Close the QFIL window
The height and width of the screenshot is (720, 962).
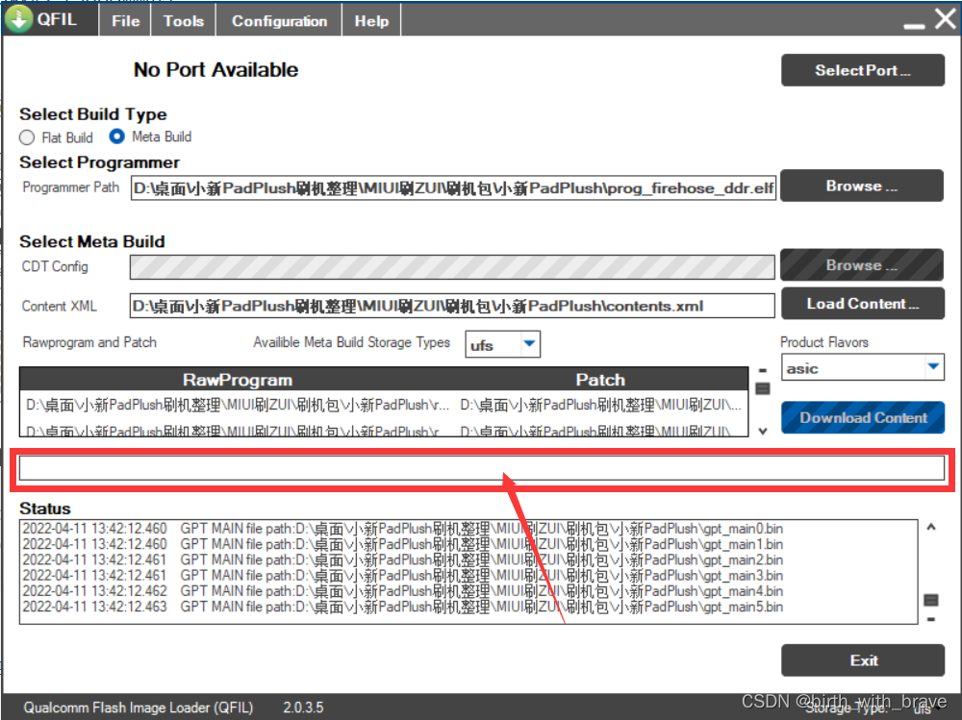tap(946, 18)
